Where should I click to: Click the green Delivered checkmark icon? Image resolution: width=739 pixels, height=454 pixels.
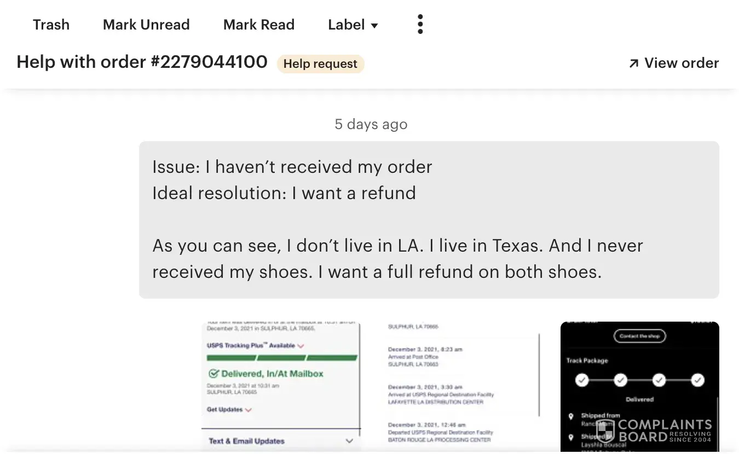[213, 374]
